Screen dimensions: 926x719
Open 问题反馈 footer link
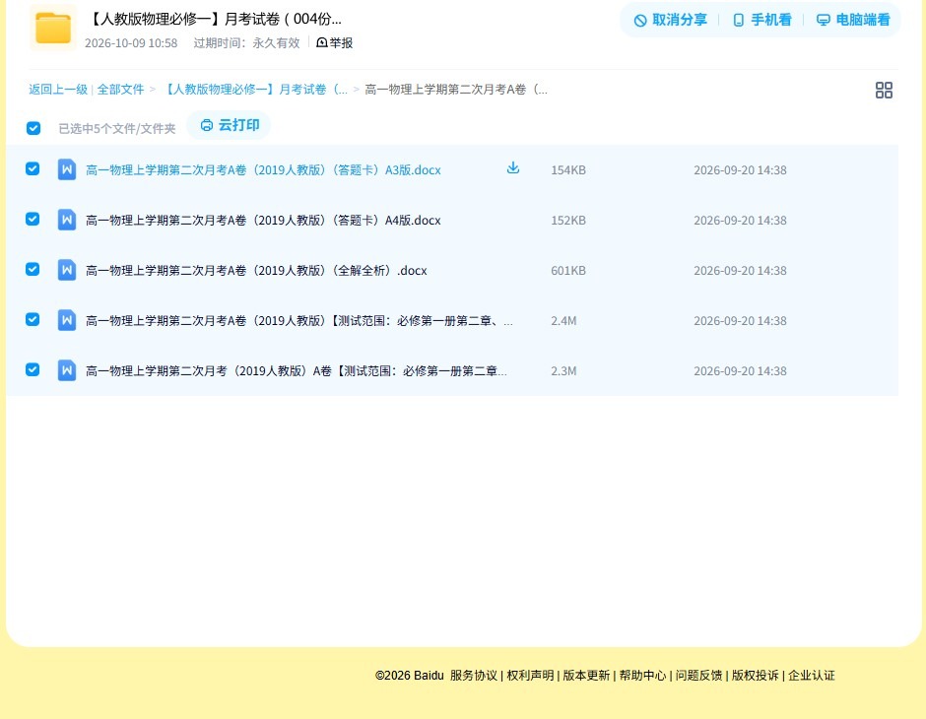coord(698,676)
